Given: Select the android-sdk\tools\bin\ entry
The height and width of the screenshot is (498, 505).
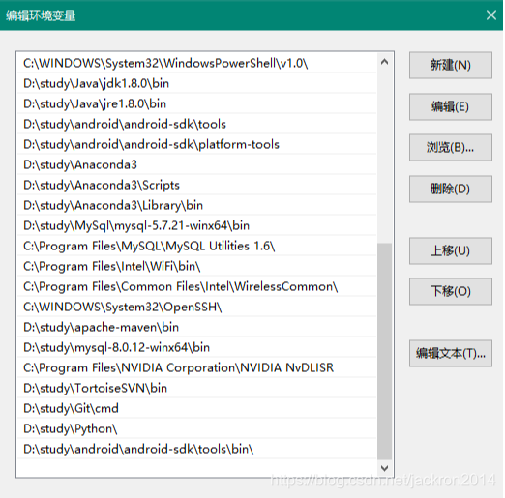Looking at the screenshot, I should (196, 449).
